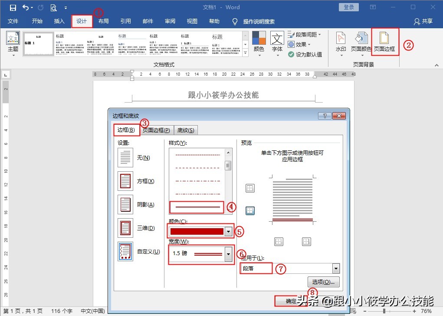Select the 三维 (3-D) border setting
This screenshot has height=316, width=443.
point(125,228)
